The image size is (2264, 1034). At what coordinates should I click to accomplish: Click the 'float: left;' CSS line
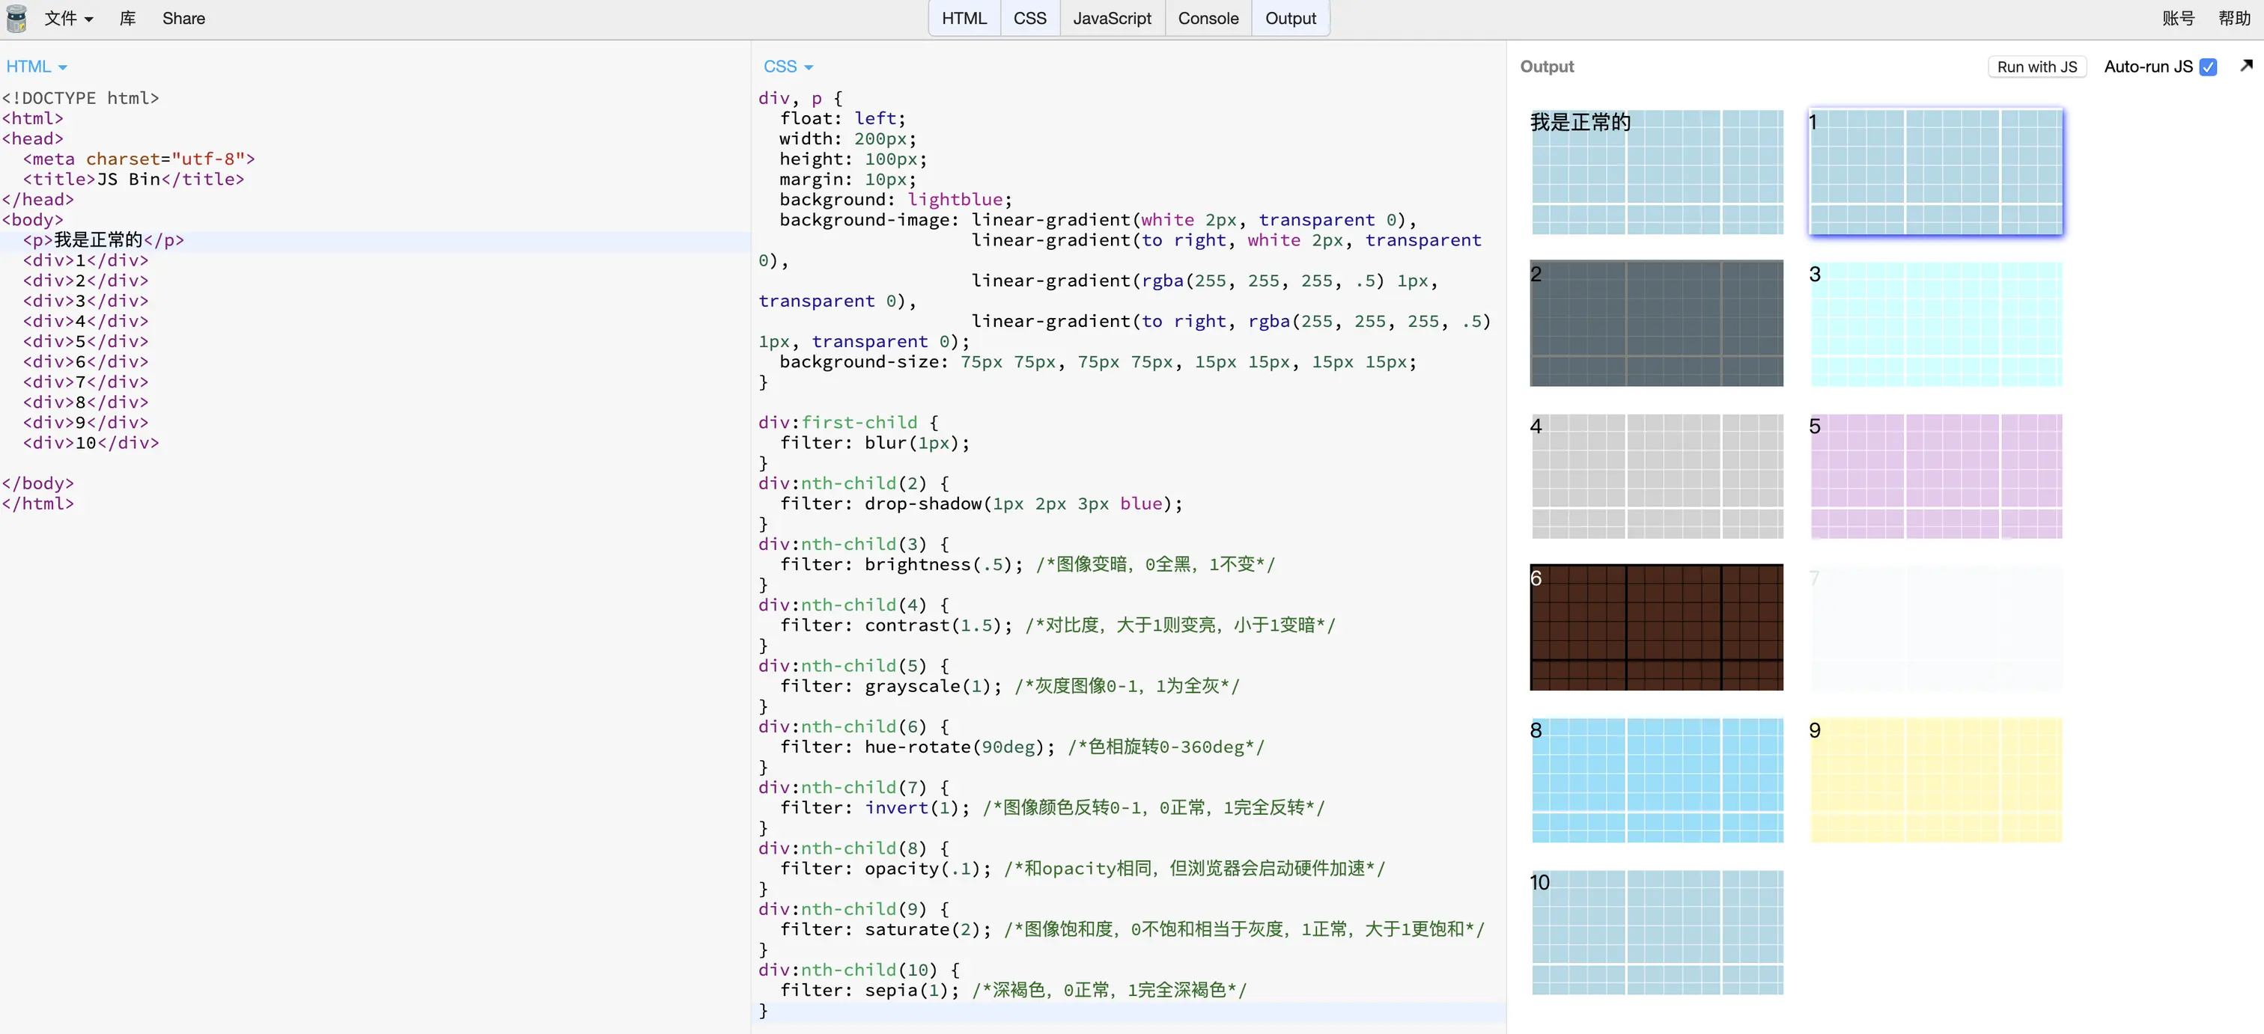pyautogui.click(x=842, y=119)
